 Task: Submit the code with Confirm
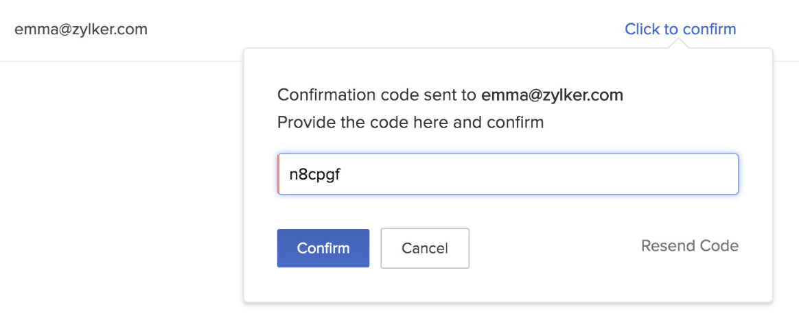323,248
